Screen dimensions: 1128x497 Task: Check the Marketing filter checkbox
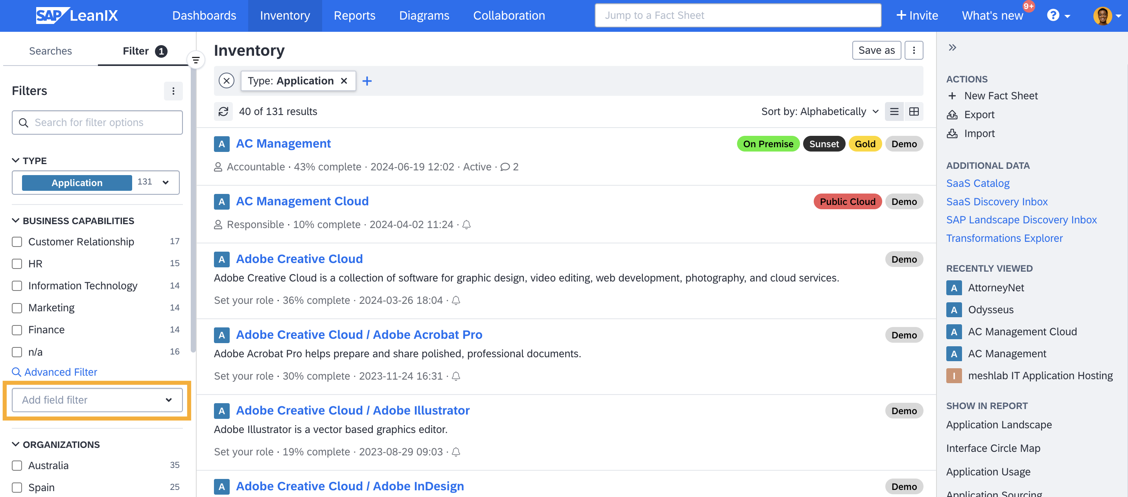coord(17,308)
